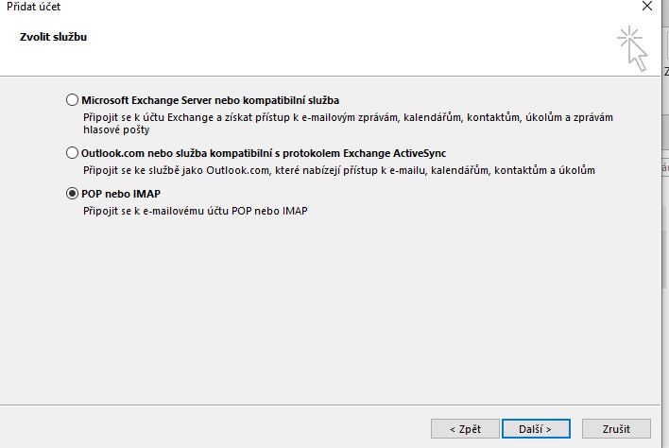Cancel the wizard using Zrušit
669x448 pixels.
[616, 428]
